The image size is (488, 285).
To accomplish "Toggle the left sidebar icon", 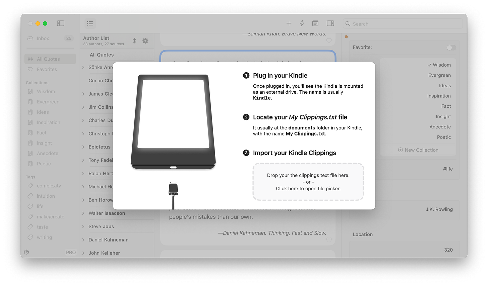I will 61,23.
